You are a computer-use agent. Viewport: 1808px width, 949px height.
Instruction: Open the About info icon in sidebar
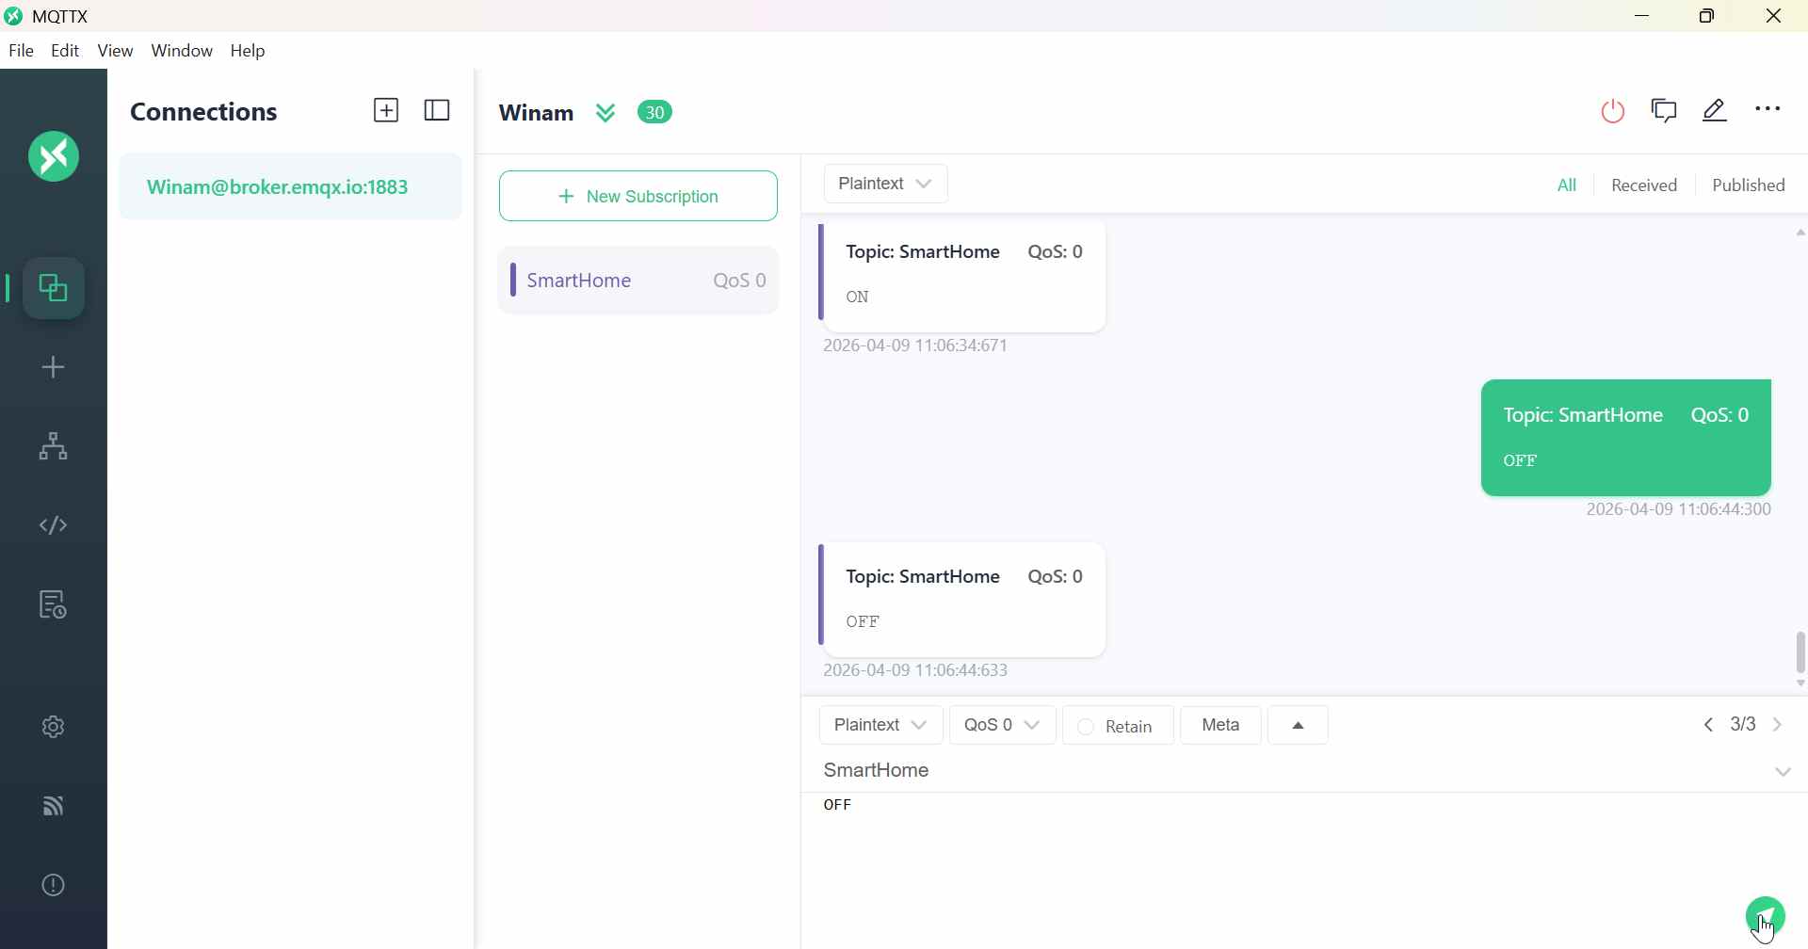(54, 885)
